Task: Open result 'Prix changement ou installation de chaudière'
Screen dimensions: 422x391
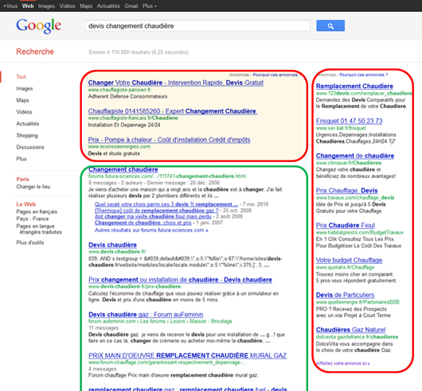Action: [x=180, y=280]
